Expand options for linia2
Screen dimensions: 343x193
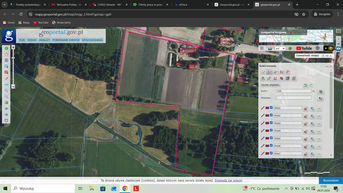(x=319, y=116)
